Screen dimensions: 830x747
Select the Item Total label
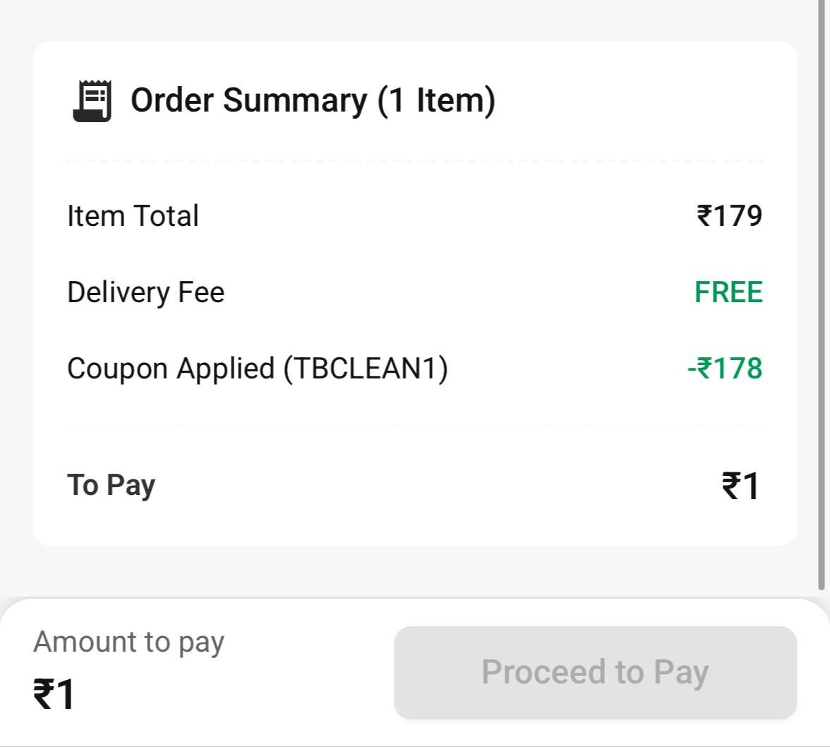click(133, 216)
